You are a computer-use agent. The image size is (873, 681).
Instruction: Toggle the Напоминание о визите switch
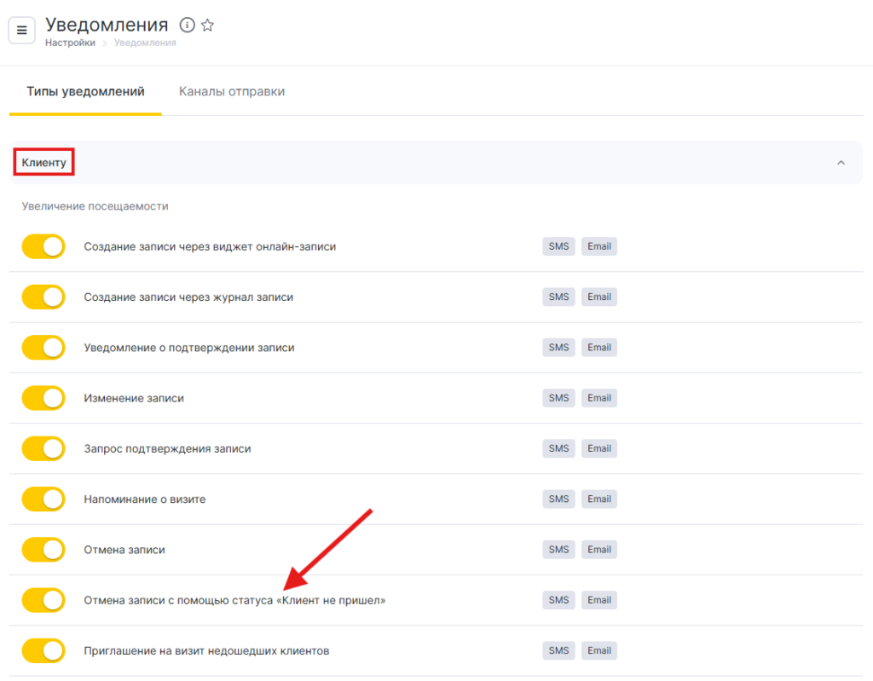point(43,499)
